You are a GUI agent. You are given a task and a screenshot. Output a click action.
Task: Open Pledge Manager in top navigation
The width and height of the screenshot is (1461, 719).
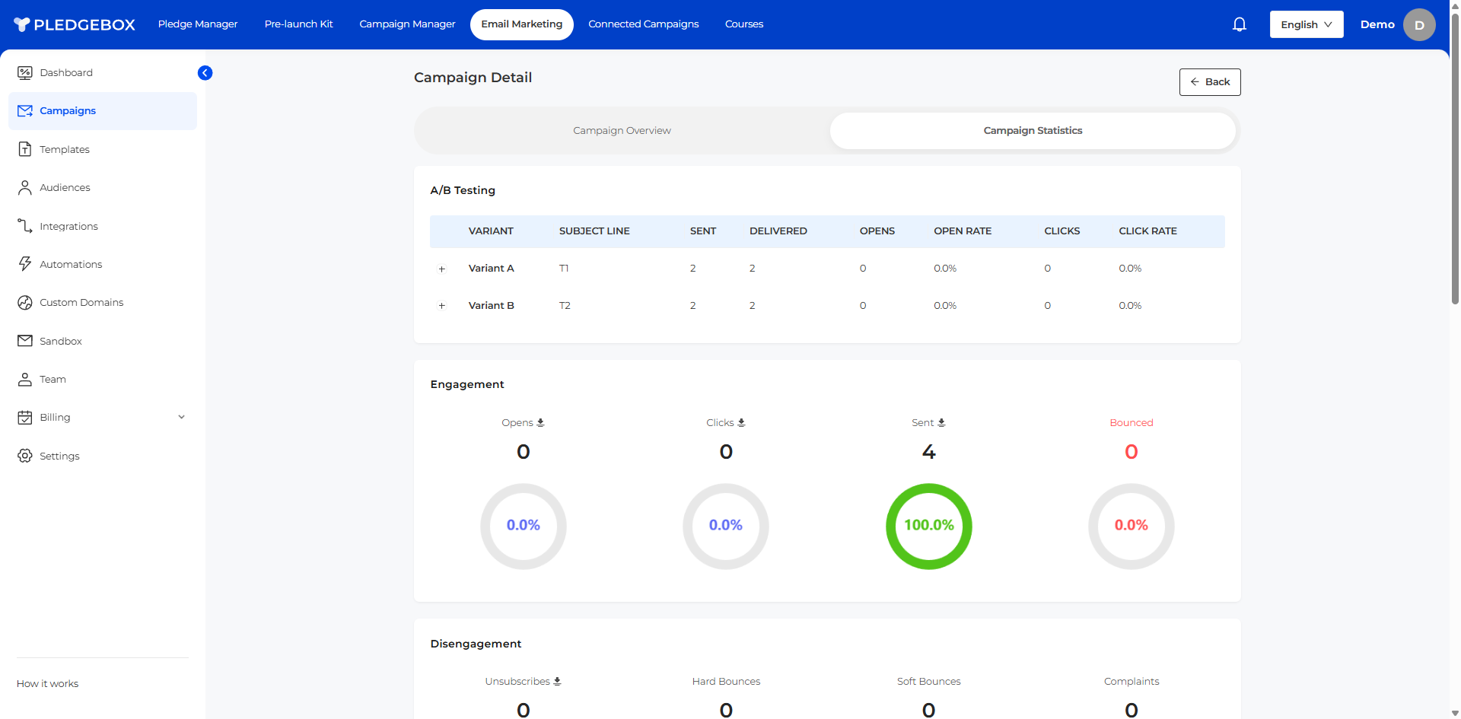198,24
